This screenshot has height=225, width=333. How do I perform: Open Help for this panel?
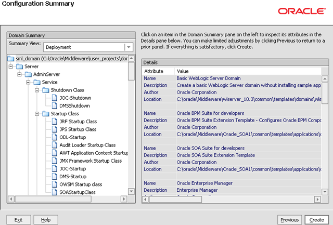pos(46,220)
